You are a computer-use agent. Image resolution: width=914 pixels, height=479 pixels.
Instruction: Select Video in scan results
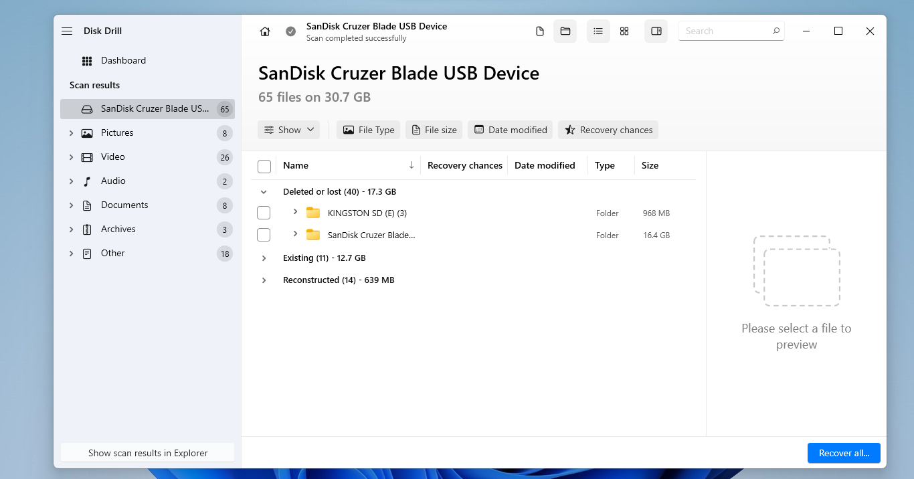[x=147, y=157]
